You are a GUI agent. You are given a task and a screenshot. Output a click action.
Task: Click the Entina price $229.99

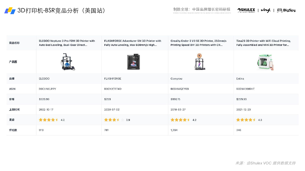(241, 99)
